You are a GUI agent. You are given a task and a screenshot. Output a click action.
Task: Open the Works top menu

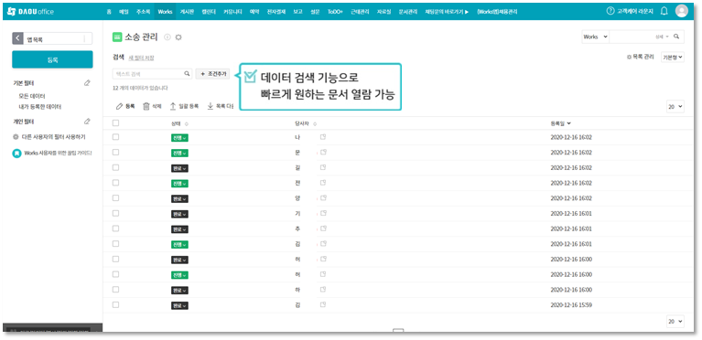point(165,12)
